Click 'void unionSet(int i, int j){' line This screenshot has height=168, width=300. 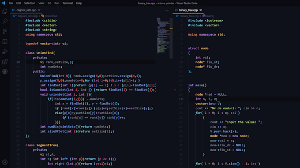(x=66, y=94)
